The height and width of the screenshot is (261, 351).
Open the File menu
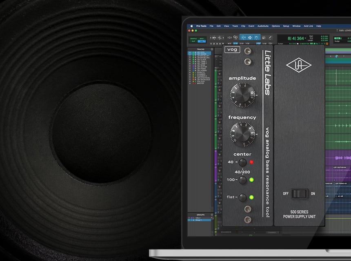(211, 26)
